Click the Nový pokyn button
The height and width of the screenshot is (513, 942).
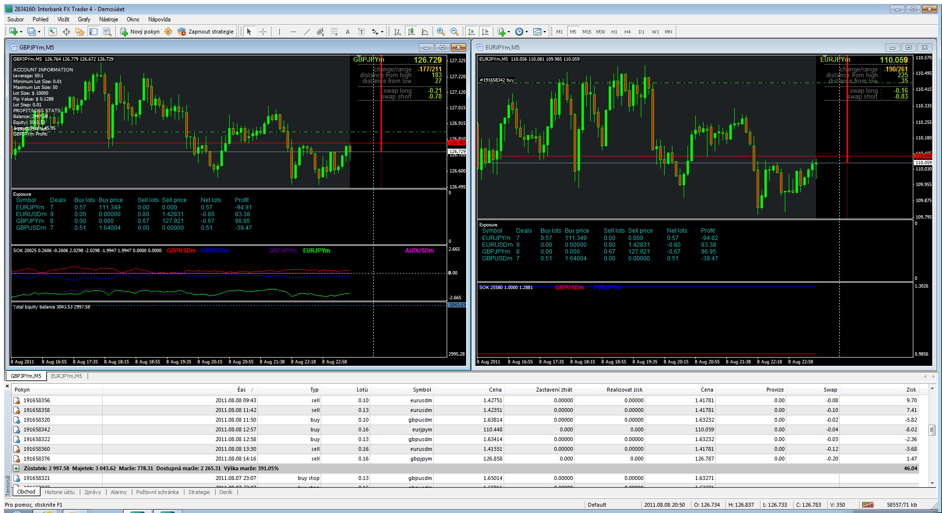click(140, 32)
